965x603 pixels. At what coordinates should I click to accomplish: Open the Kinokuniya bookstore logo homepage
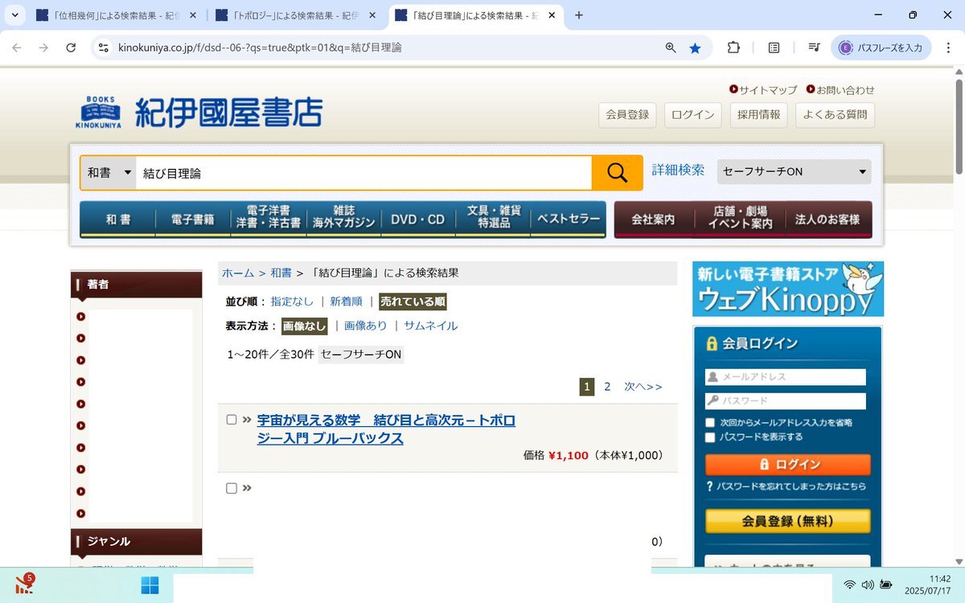coord(199,113)
